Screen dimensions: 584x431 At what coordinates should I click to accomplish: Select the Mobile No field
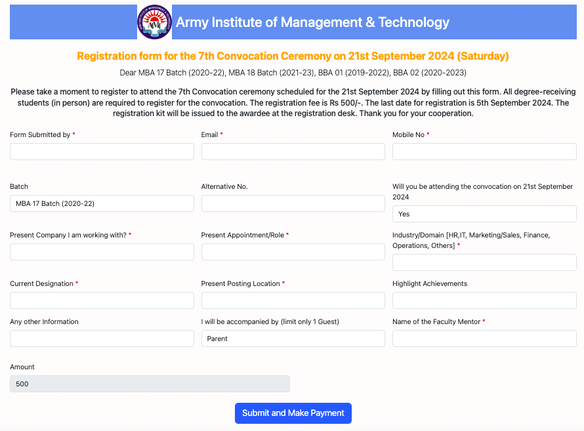[484, 152]
